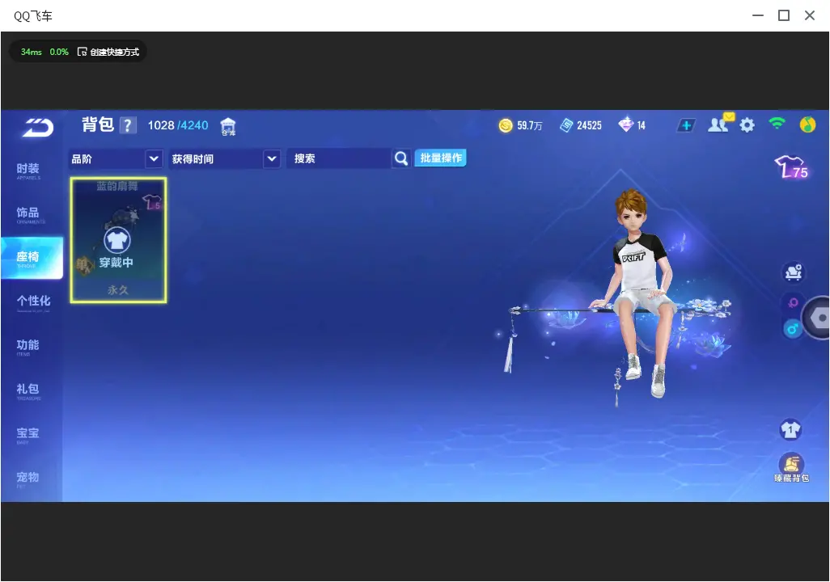Close the QQ飞车 window
This screenshot has width=830, height=582.
point(810,15)
